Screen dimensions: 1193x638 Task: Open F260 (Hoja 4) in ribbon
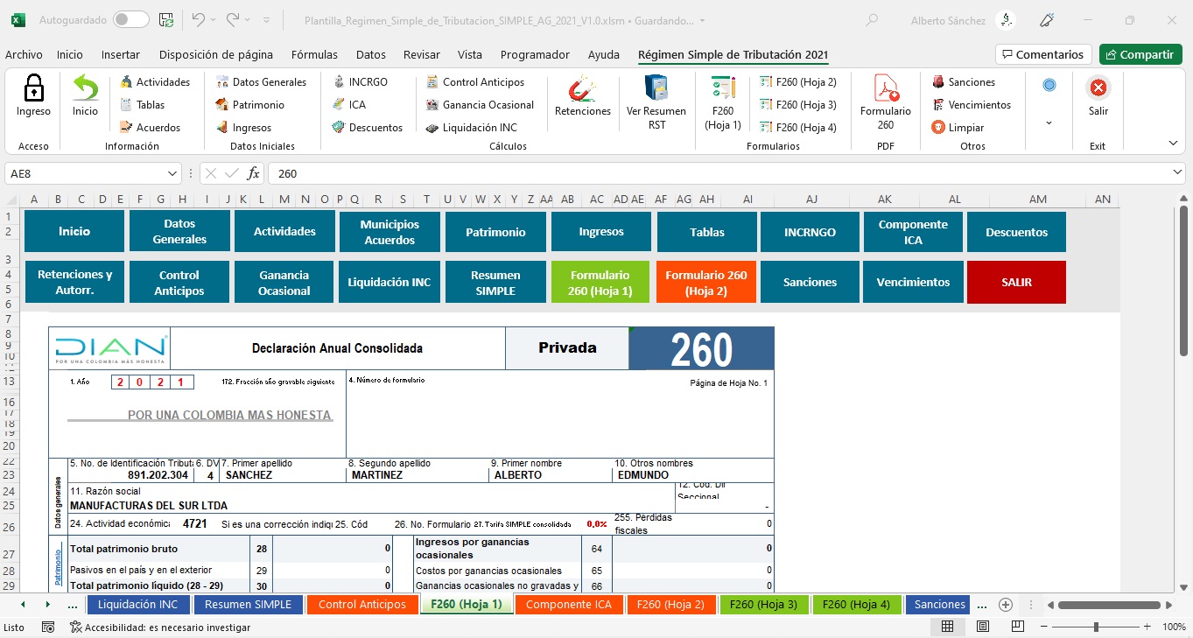pos(797,128)
